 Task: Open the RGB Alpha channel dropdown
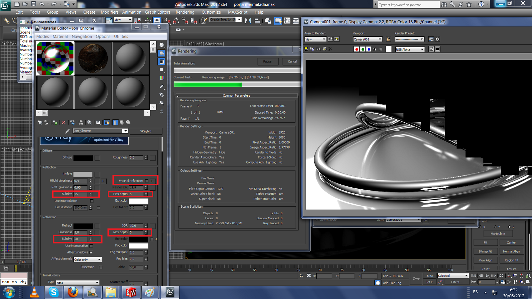pyautogui.click(x=410, y=50)
